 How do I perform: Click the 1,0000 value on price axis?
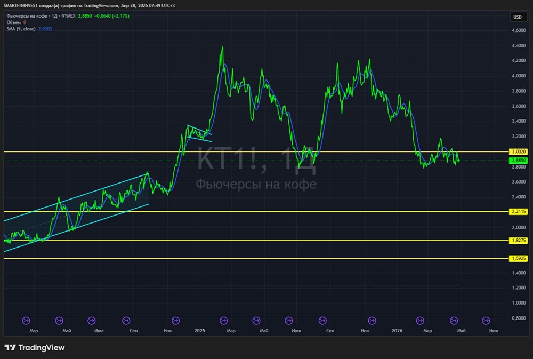[519, 303]
